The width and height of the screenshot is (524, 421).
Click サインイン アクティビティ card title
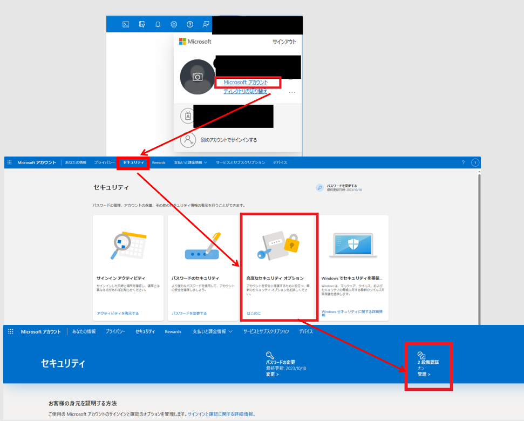(x=121, y=278)
